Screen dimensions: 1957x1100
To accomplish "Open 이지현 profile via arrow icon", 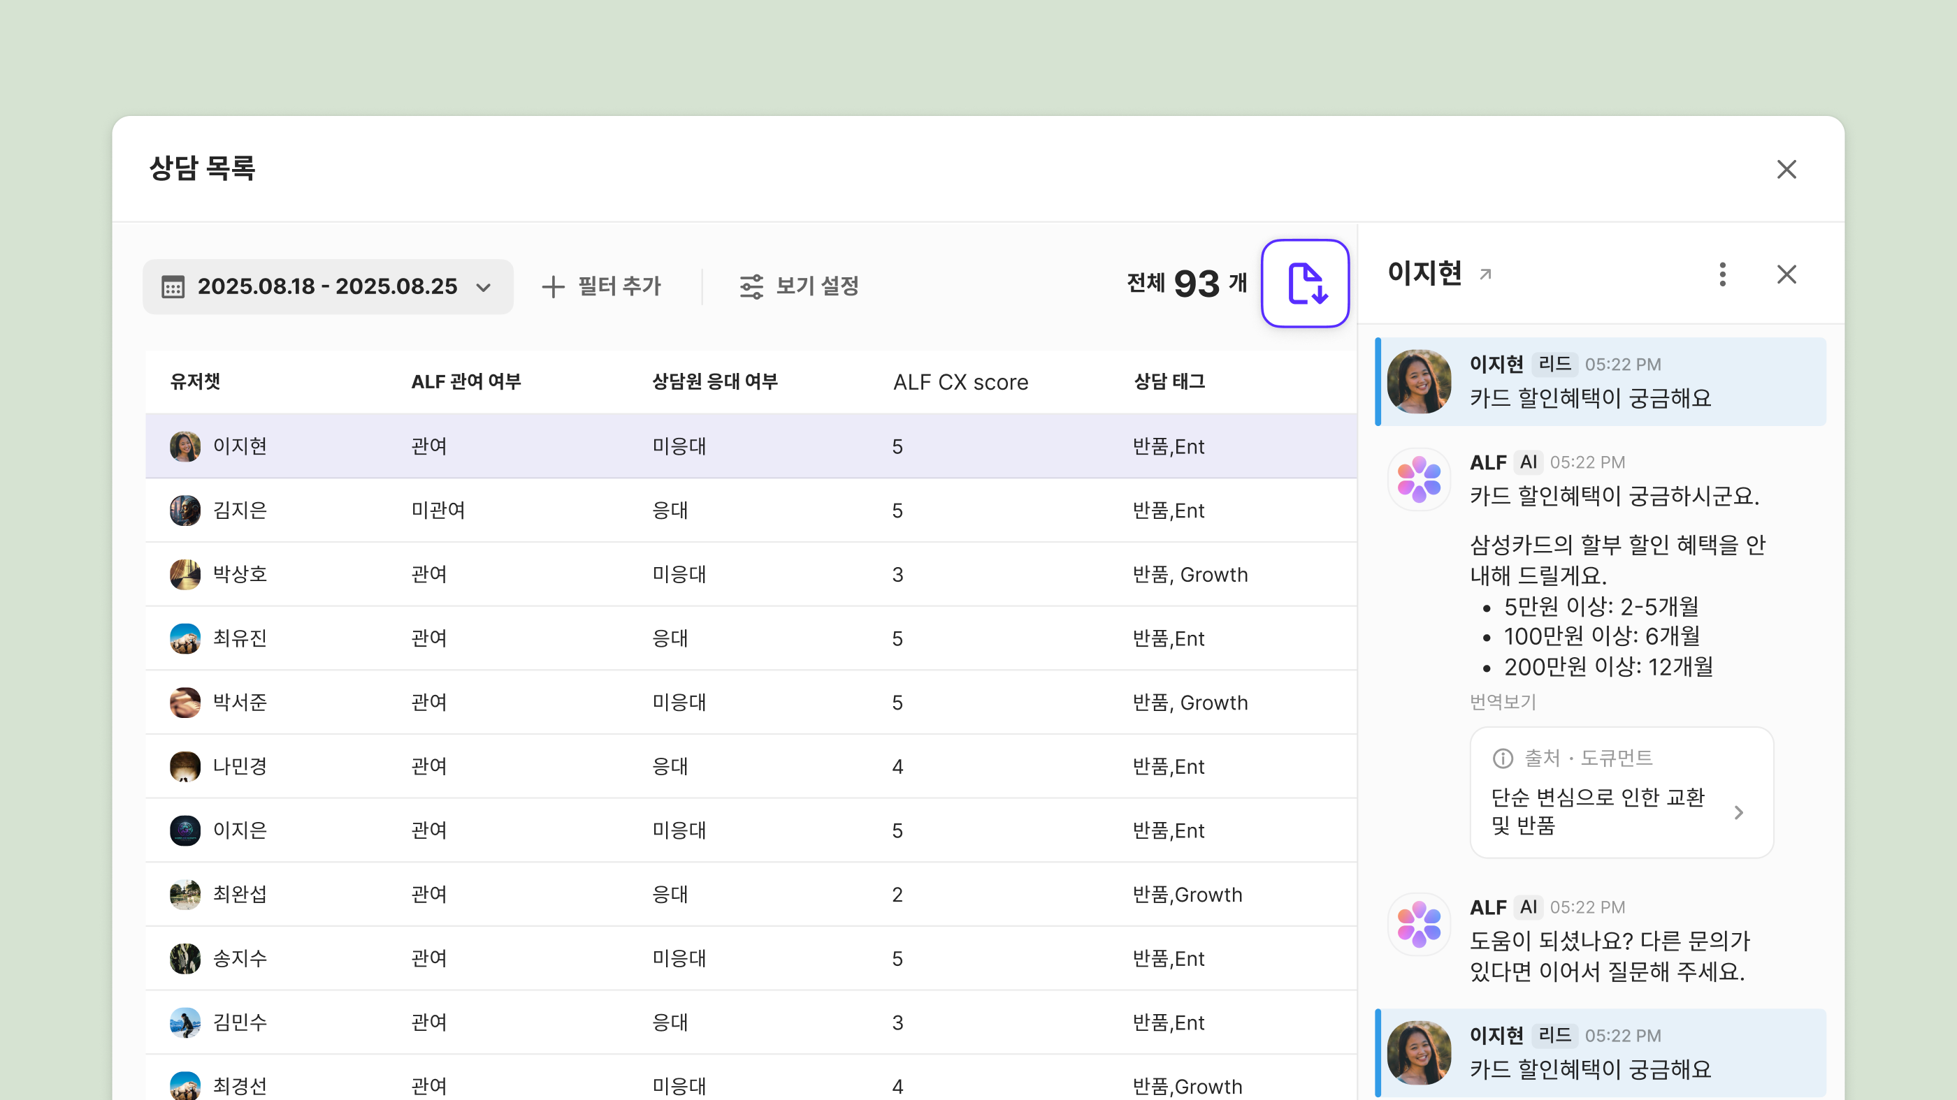I will click(x=1485, y=274).
